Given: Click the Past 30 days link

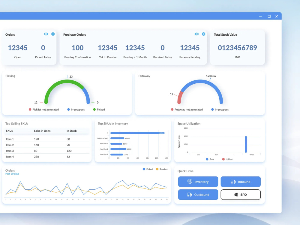Looking at the screenshot, I should pyautogui.click(x=12, y=174).
